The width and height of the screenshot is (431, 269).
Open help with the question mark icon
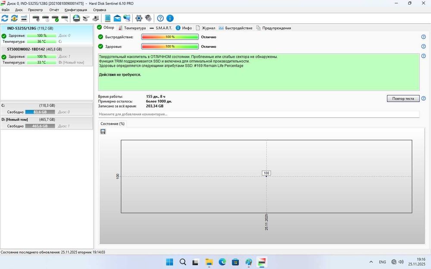tap(160, 19)
